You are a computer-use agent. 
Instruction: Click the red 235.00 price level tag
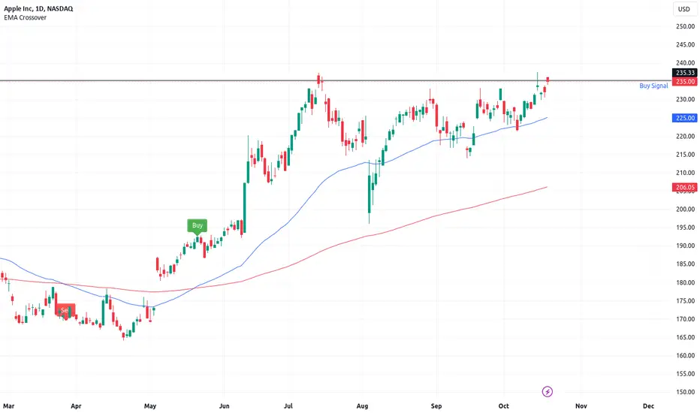(685, 81)
